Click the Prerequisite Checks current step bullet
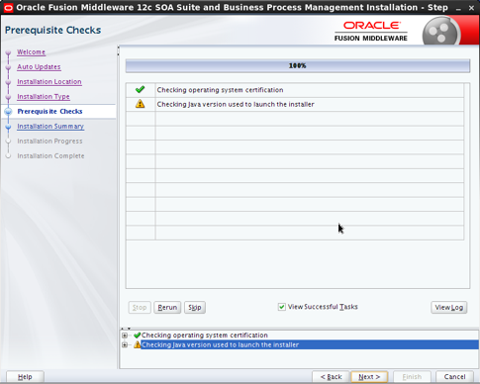Viewport: 480px width, 384px height. [x=9, y=112]
